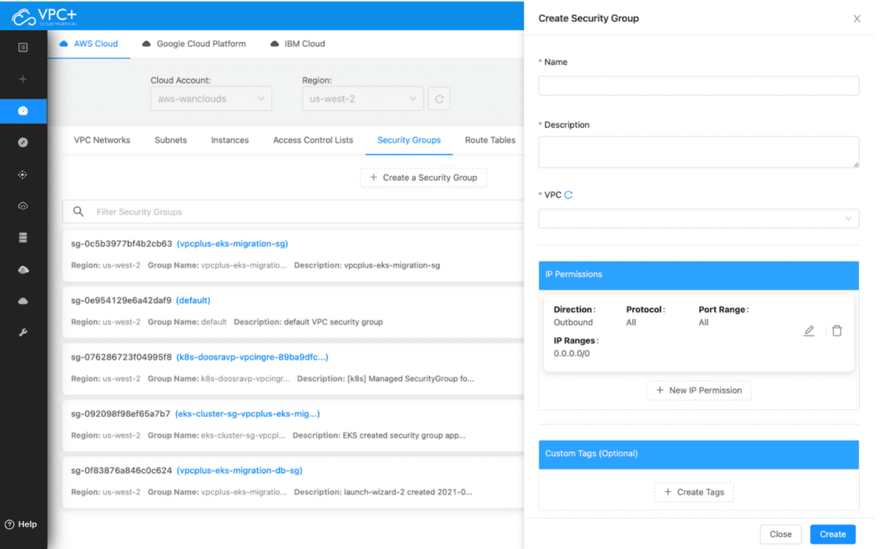Click the plus icon in the left sidebar
This screenshot has height=549, width=884.
pos(23,79)
